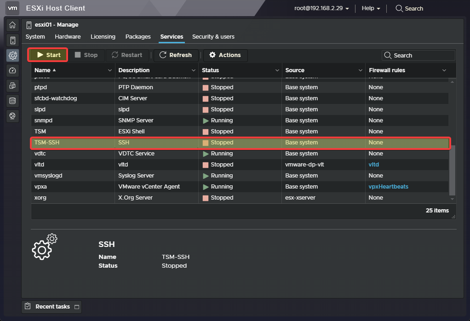Select the Services tab

tap(172, 37)
